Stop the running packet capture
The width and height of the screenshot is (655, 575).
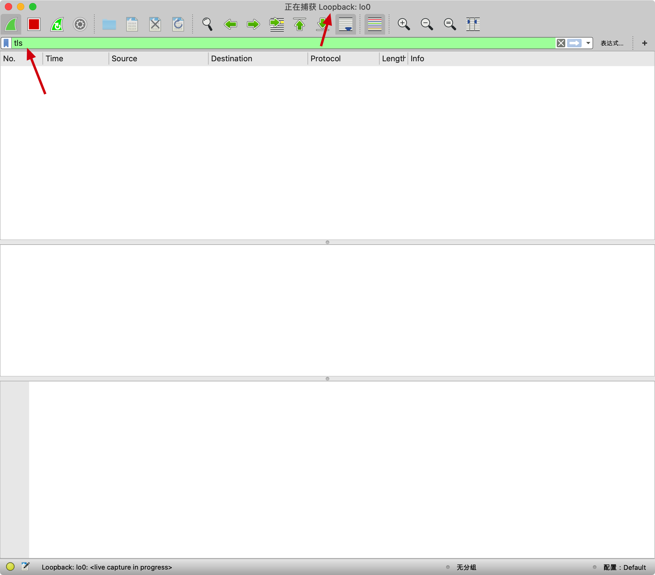[34, 24]
